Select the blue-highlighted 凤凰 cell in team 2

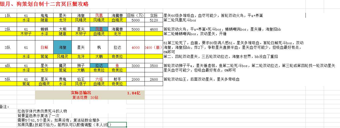99,29
